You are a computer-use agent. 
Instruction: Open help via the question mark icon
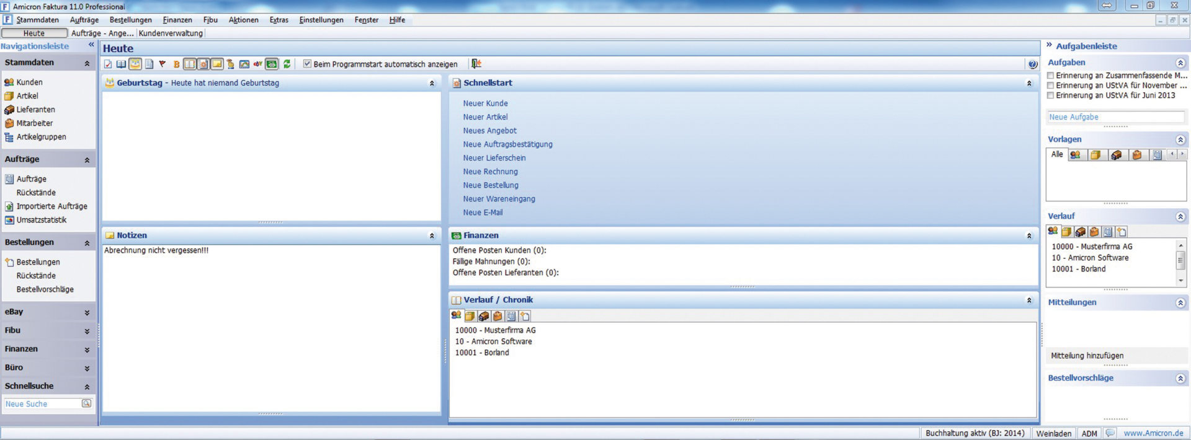point(1032,64)
